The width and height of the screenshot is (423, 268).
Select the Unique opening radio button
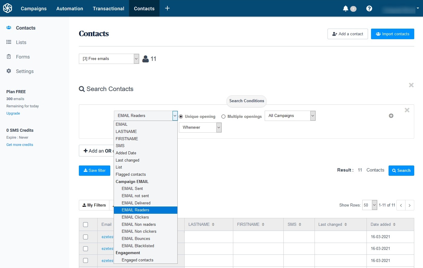(x=181, y=117)
